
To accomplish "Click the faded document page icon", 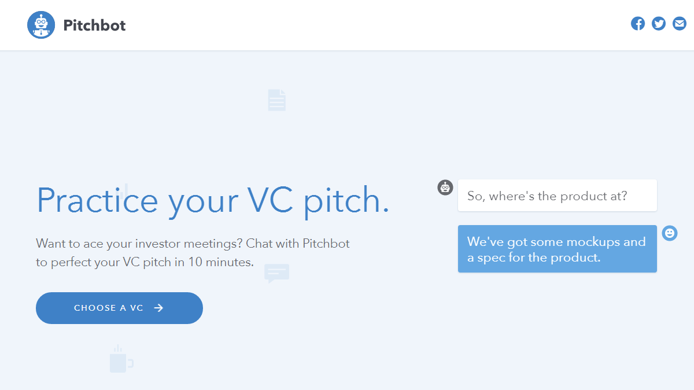I will tap(277, 100).
